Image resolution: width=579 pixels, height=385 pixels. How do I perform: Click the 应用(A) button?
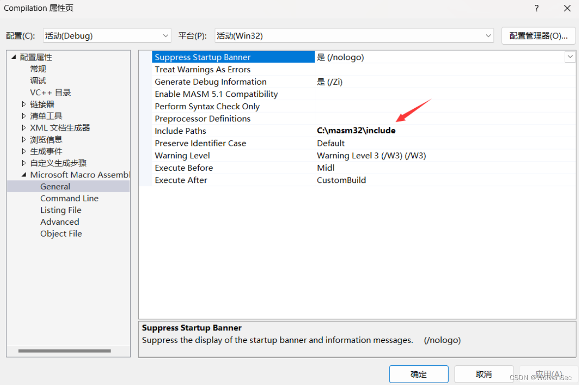click(549, 374)
